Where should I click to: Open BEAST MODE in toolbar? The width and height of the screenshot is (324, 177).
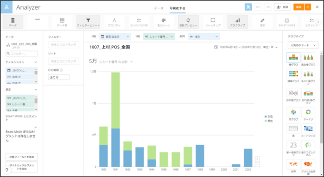(x=287, y=22)
